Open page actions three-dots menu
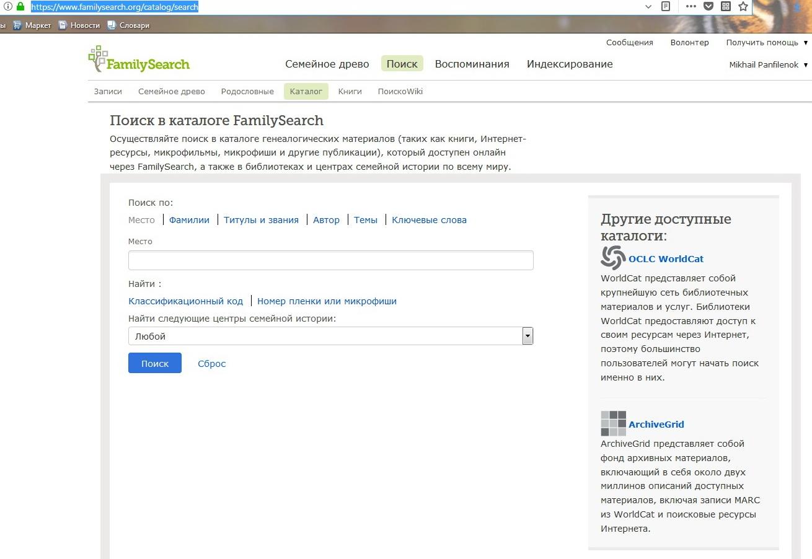 tap(691, 7)
